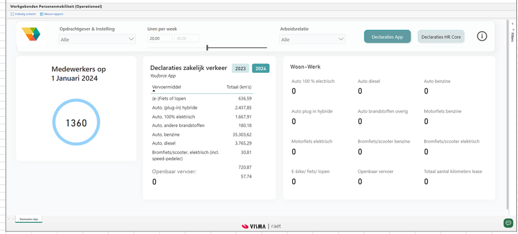The width and height of the screenshot is (518, 234).
Task: Open the chat bubble icon
Action: 508,223
